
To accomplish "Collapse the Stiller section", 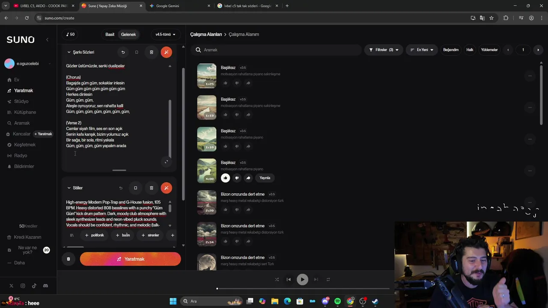I will click(x=69, y=188).
